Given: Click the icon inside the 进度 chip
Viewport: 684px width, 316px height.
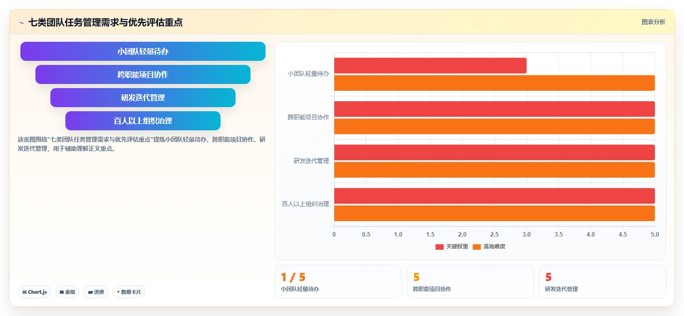Looking at the screenshot, I should [90, 292].
